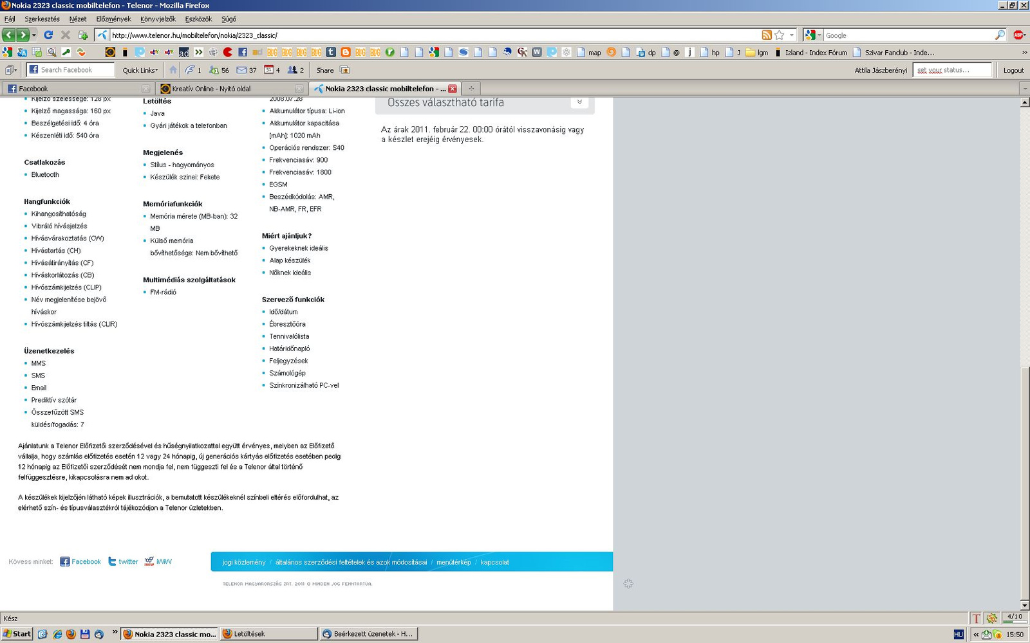The image size is (1030, 643).
Task: Open Facebook pokes icon showing 1
Action: tap(193, 70)
